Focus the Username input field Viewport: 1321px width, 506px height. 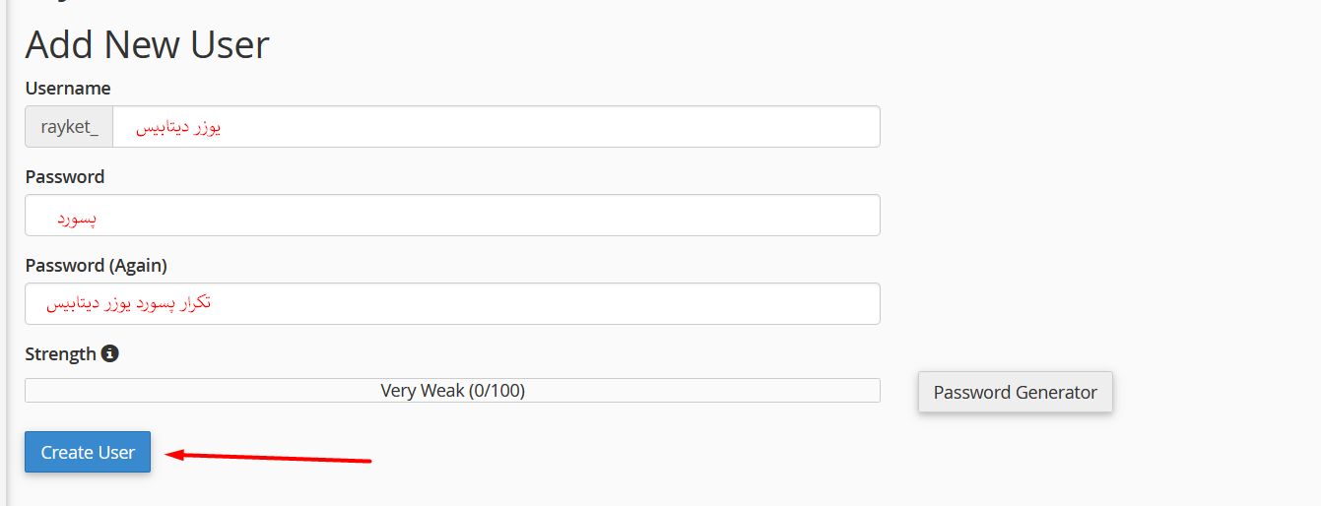click(495, 127)
